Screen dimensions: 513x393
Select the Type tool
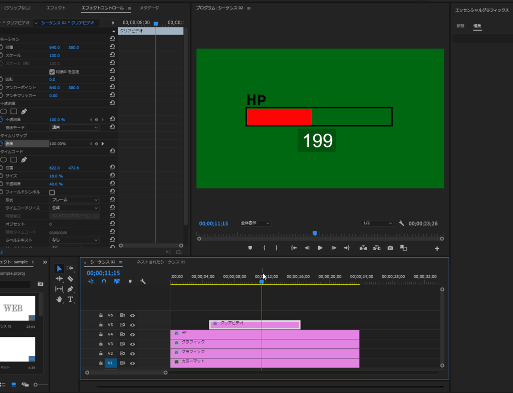71,299
